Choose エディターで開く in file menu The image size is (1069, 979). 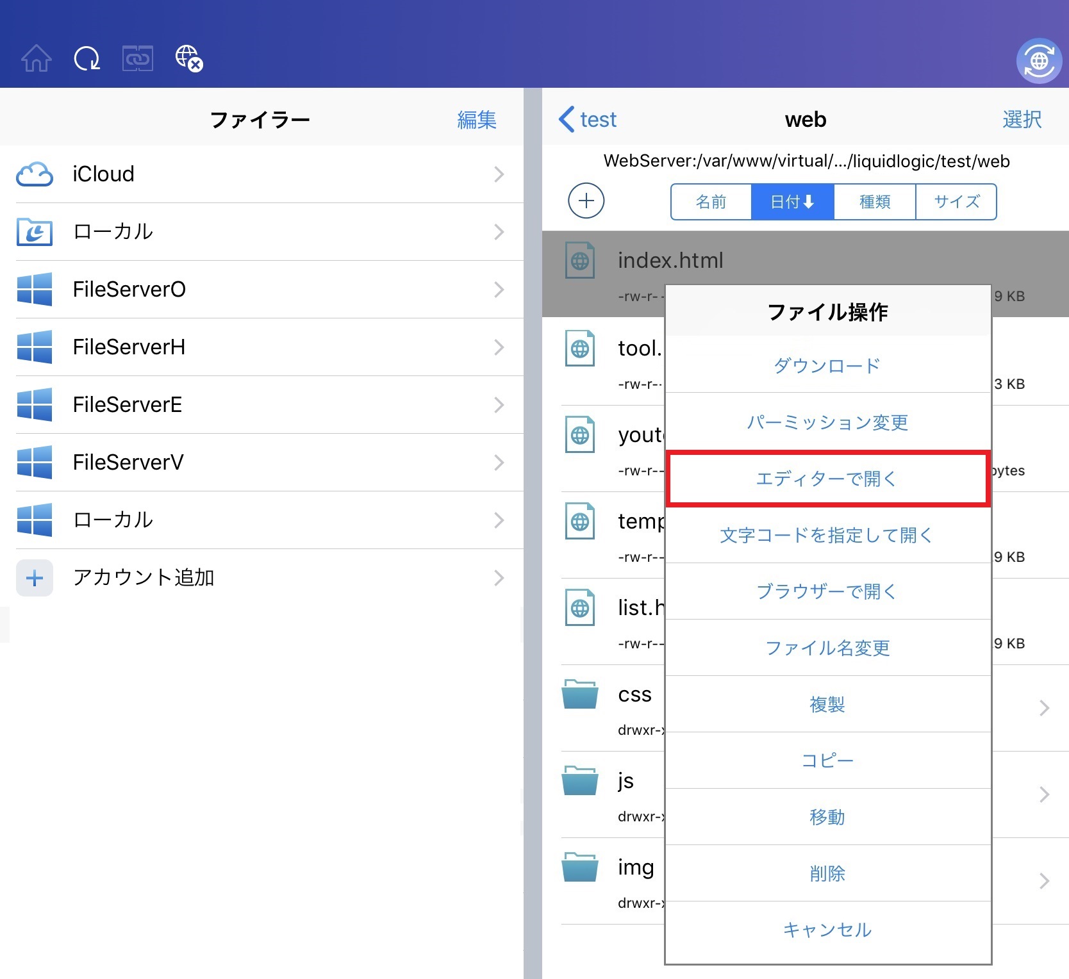pyautogui.click(x=827, y=479)
